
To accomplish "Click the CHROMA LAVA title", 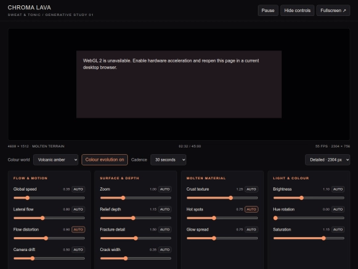I will point(29,7).
